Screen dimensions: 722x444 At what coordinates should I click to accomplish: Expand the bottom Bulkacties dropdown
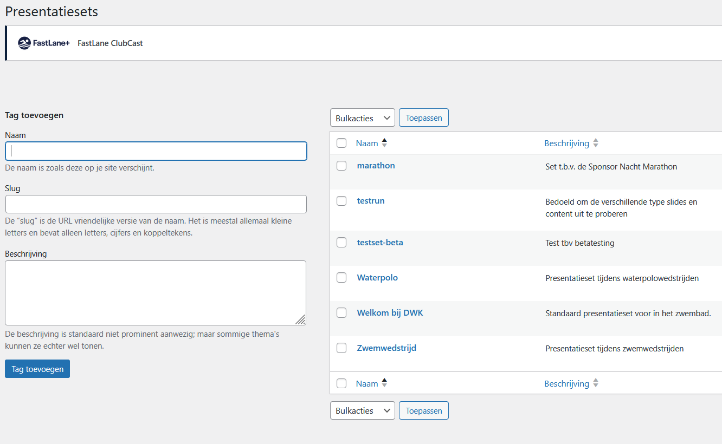point(362,410)
